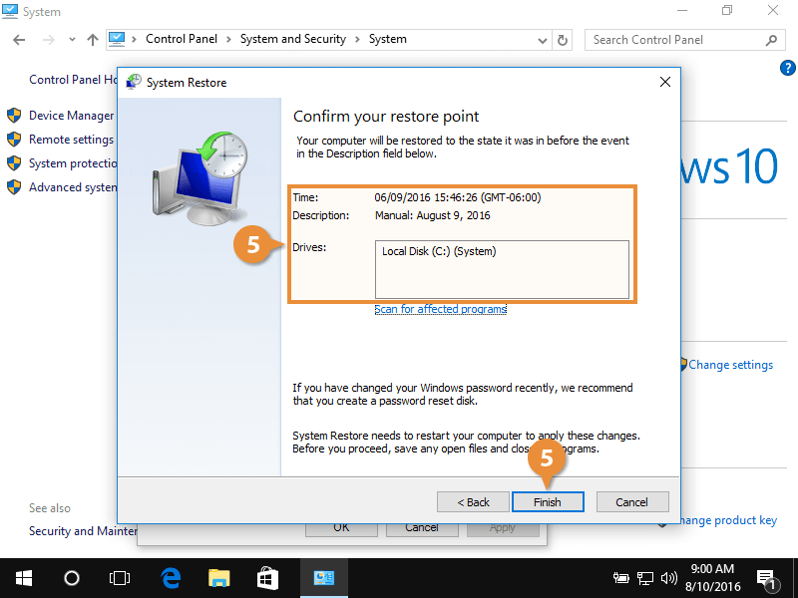
Task: Click the Change settings link
Action: pyautogui.click(x=731, y=364)
